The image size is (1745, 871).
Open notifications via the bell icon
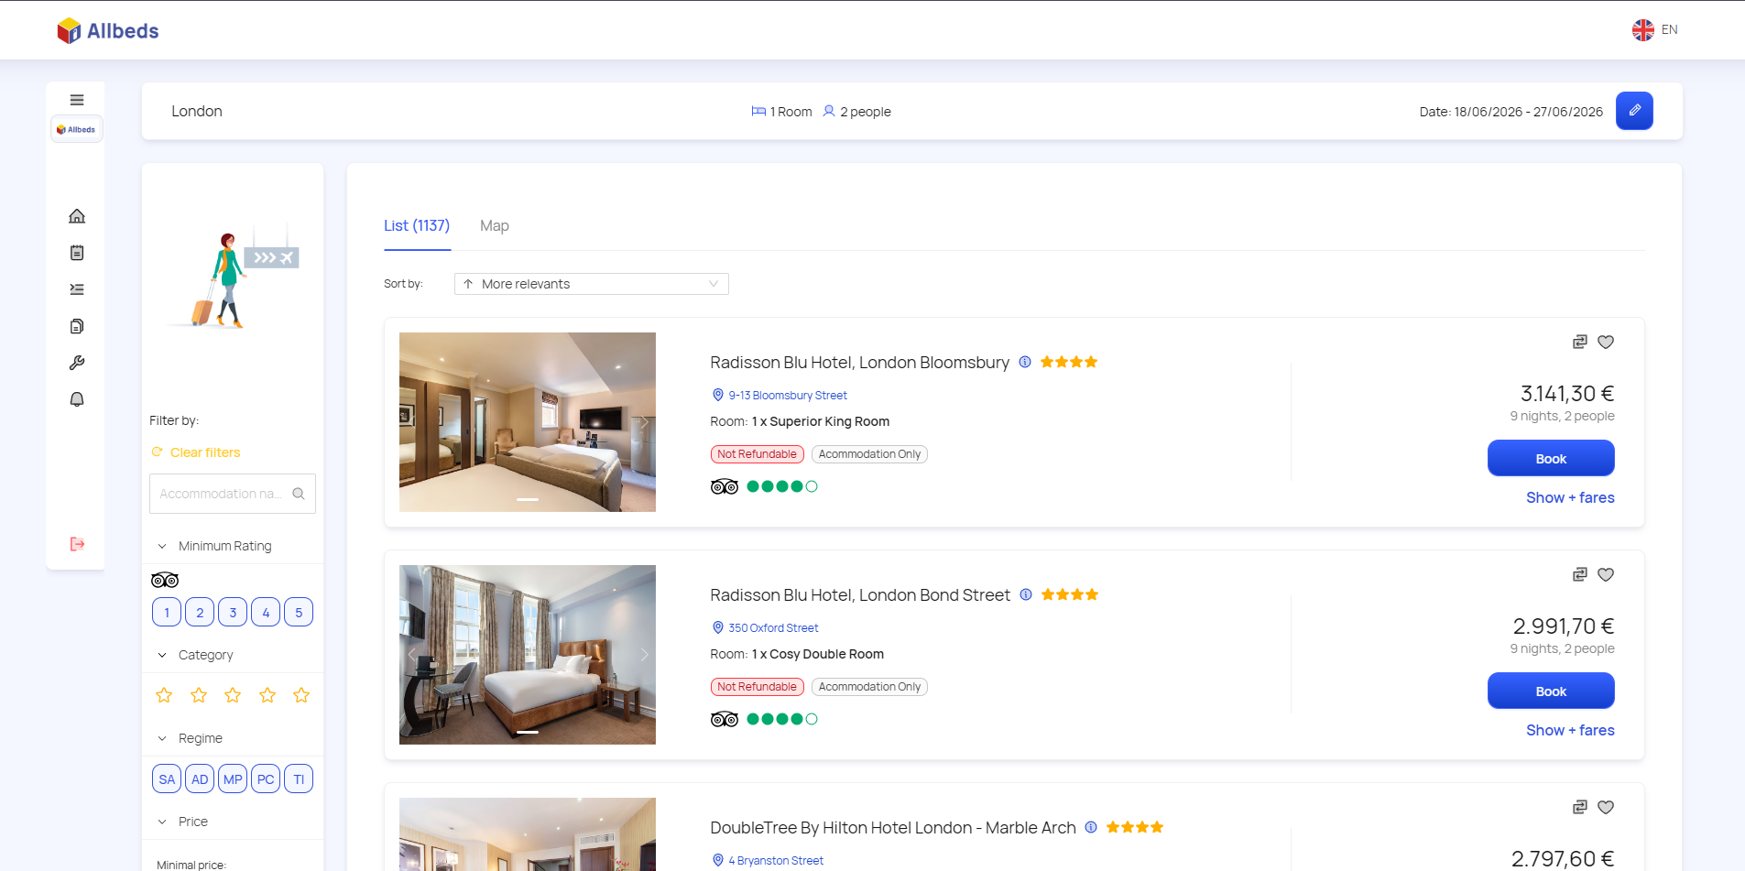pos(77,398)
